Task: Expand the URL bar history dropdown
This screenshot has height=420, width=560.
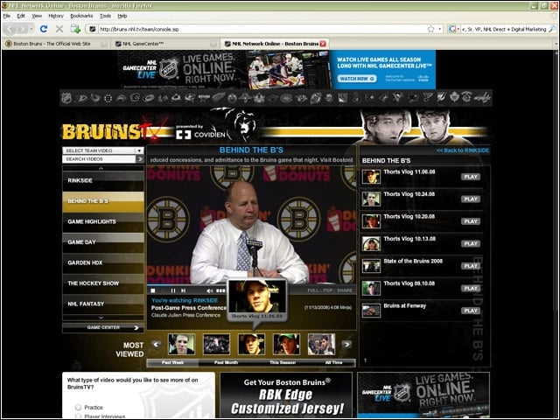Action: click(440, 29)
